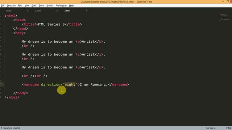
Task: Click the closing </marquee> tag
Action: 119,84
